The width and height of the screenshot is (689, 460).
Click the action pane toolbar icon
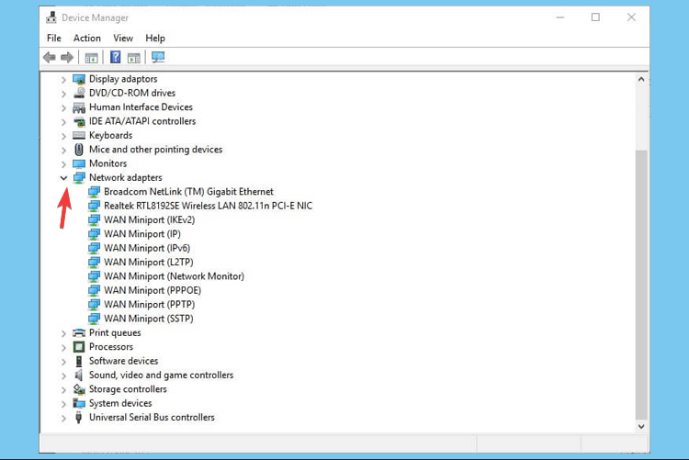(133, 58)
